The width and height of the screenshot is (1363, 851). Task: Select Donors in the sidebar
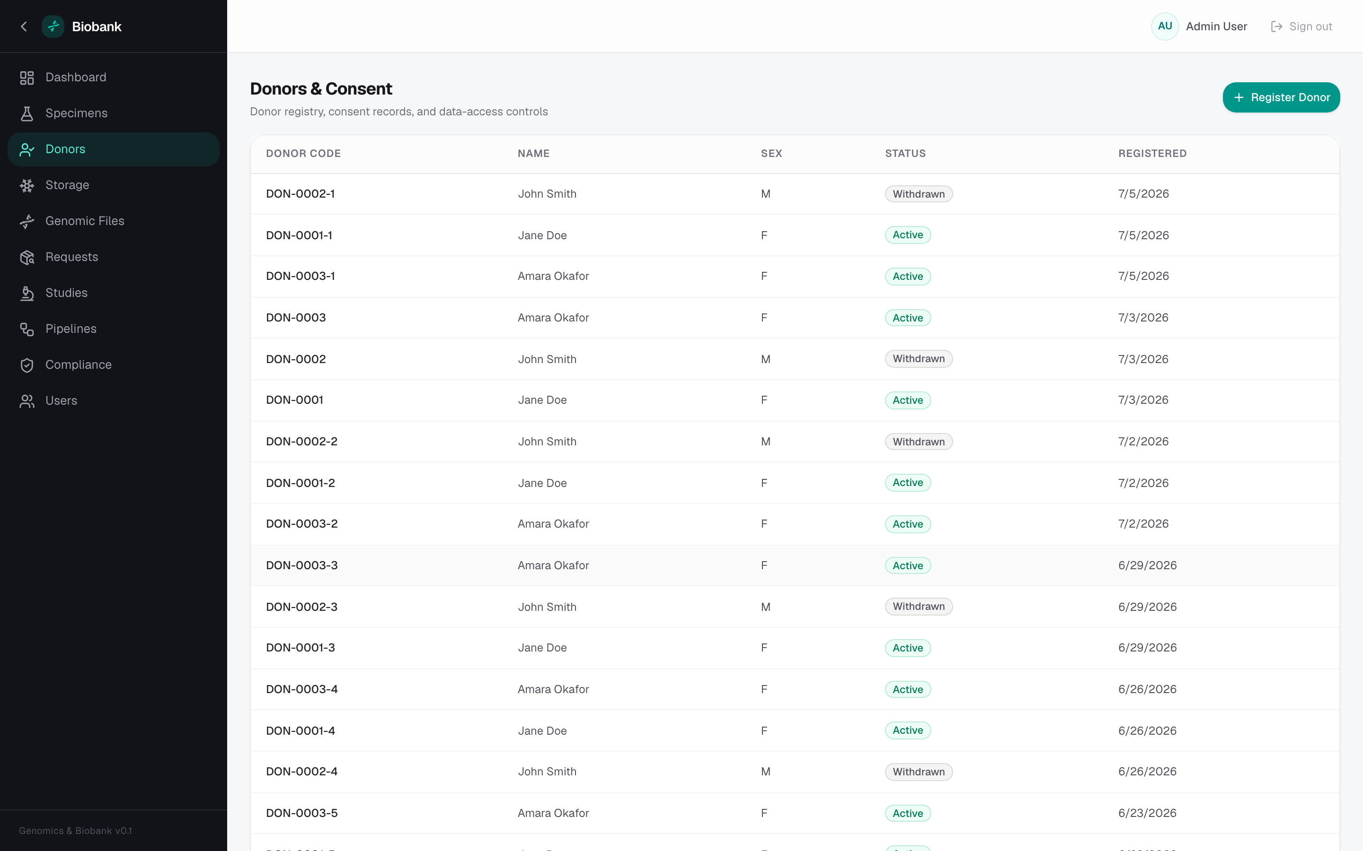click(113, 149)
